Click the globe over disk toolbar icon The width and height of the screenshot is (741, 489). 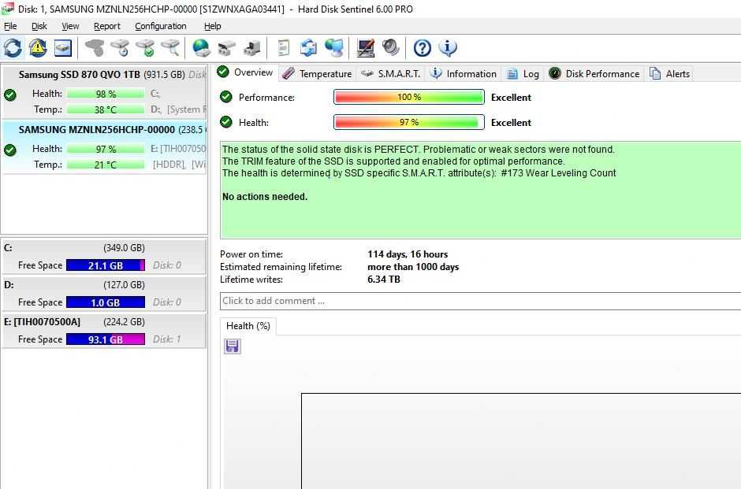(x=201, y=48)
